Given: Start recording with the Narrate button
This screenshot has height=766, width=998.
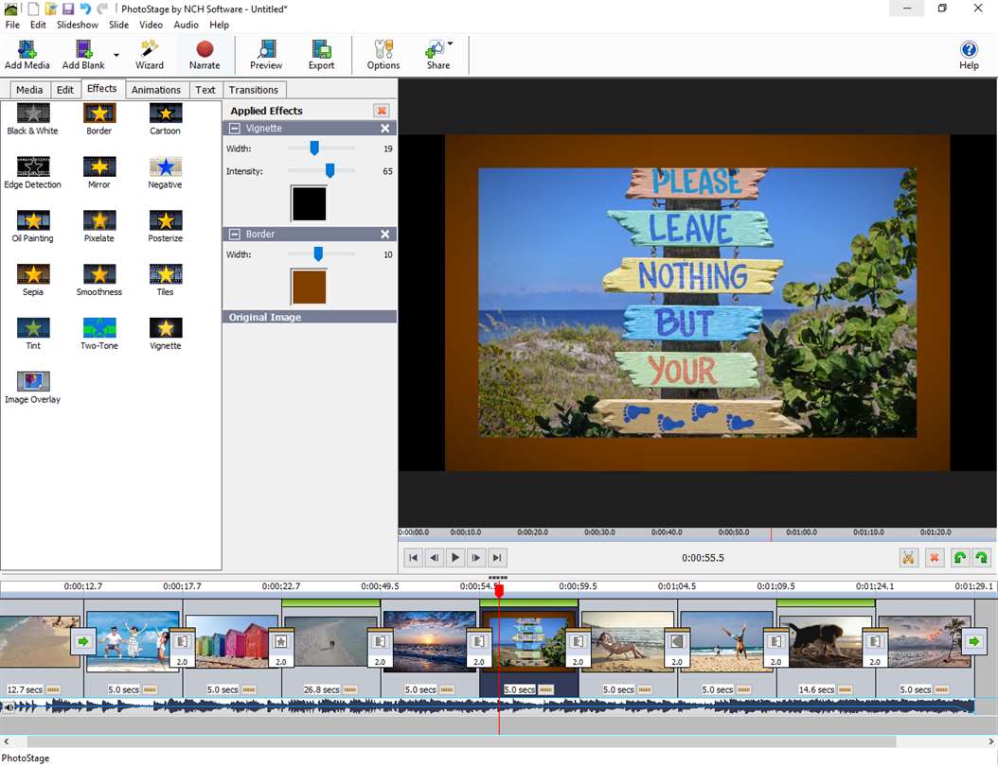Looking at the screenshot, I should tap(205, 55).
